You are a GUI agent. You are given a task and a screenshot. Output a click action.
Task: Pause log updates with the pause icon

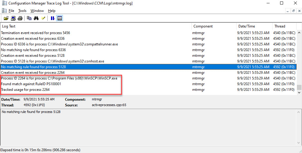pos(52,18)
